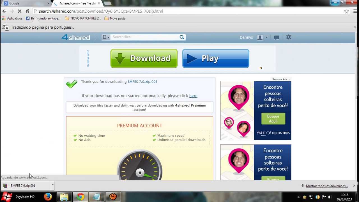
Task: Bookmark this page with the star icon
Action: point(346,11)
